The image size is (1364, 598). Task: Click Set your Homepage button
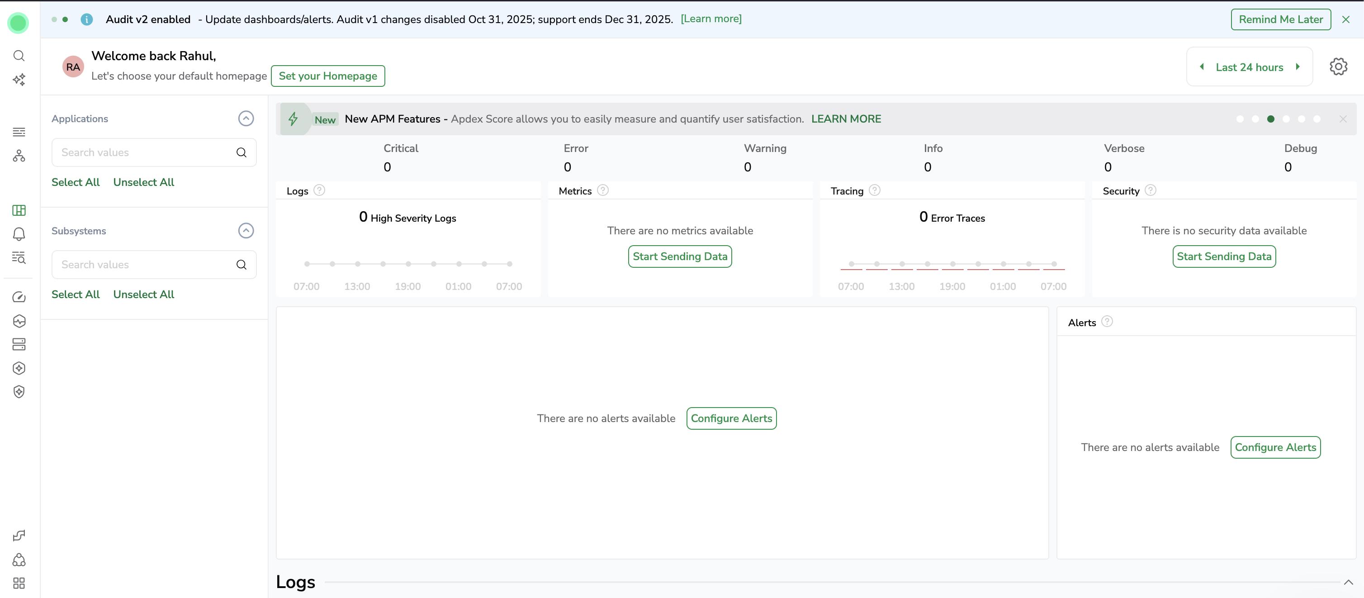328,76
